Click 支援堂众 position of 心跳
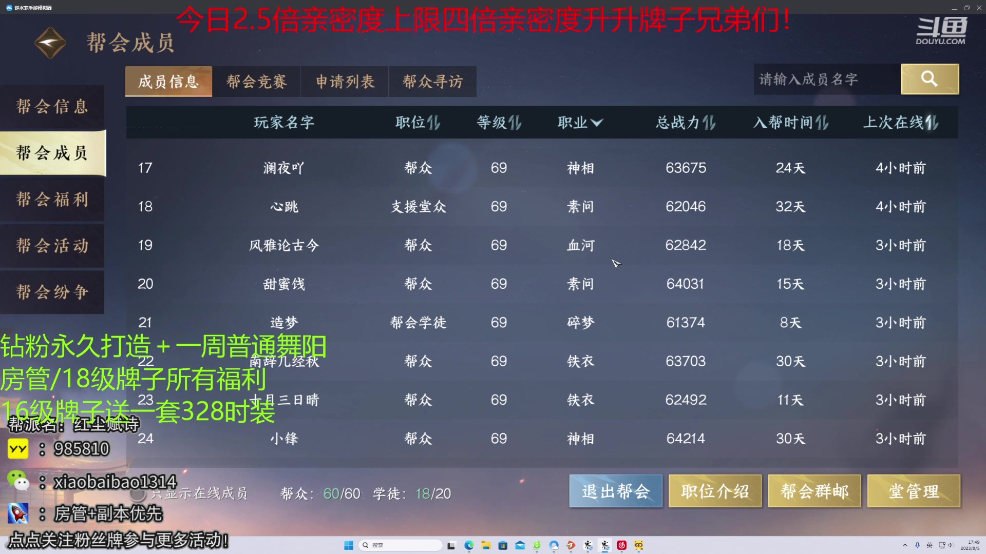This screenshot has width=986, height=554. pos(419,206)
